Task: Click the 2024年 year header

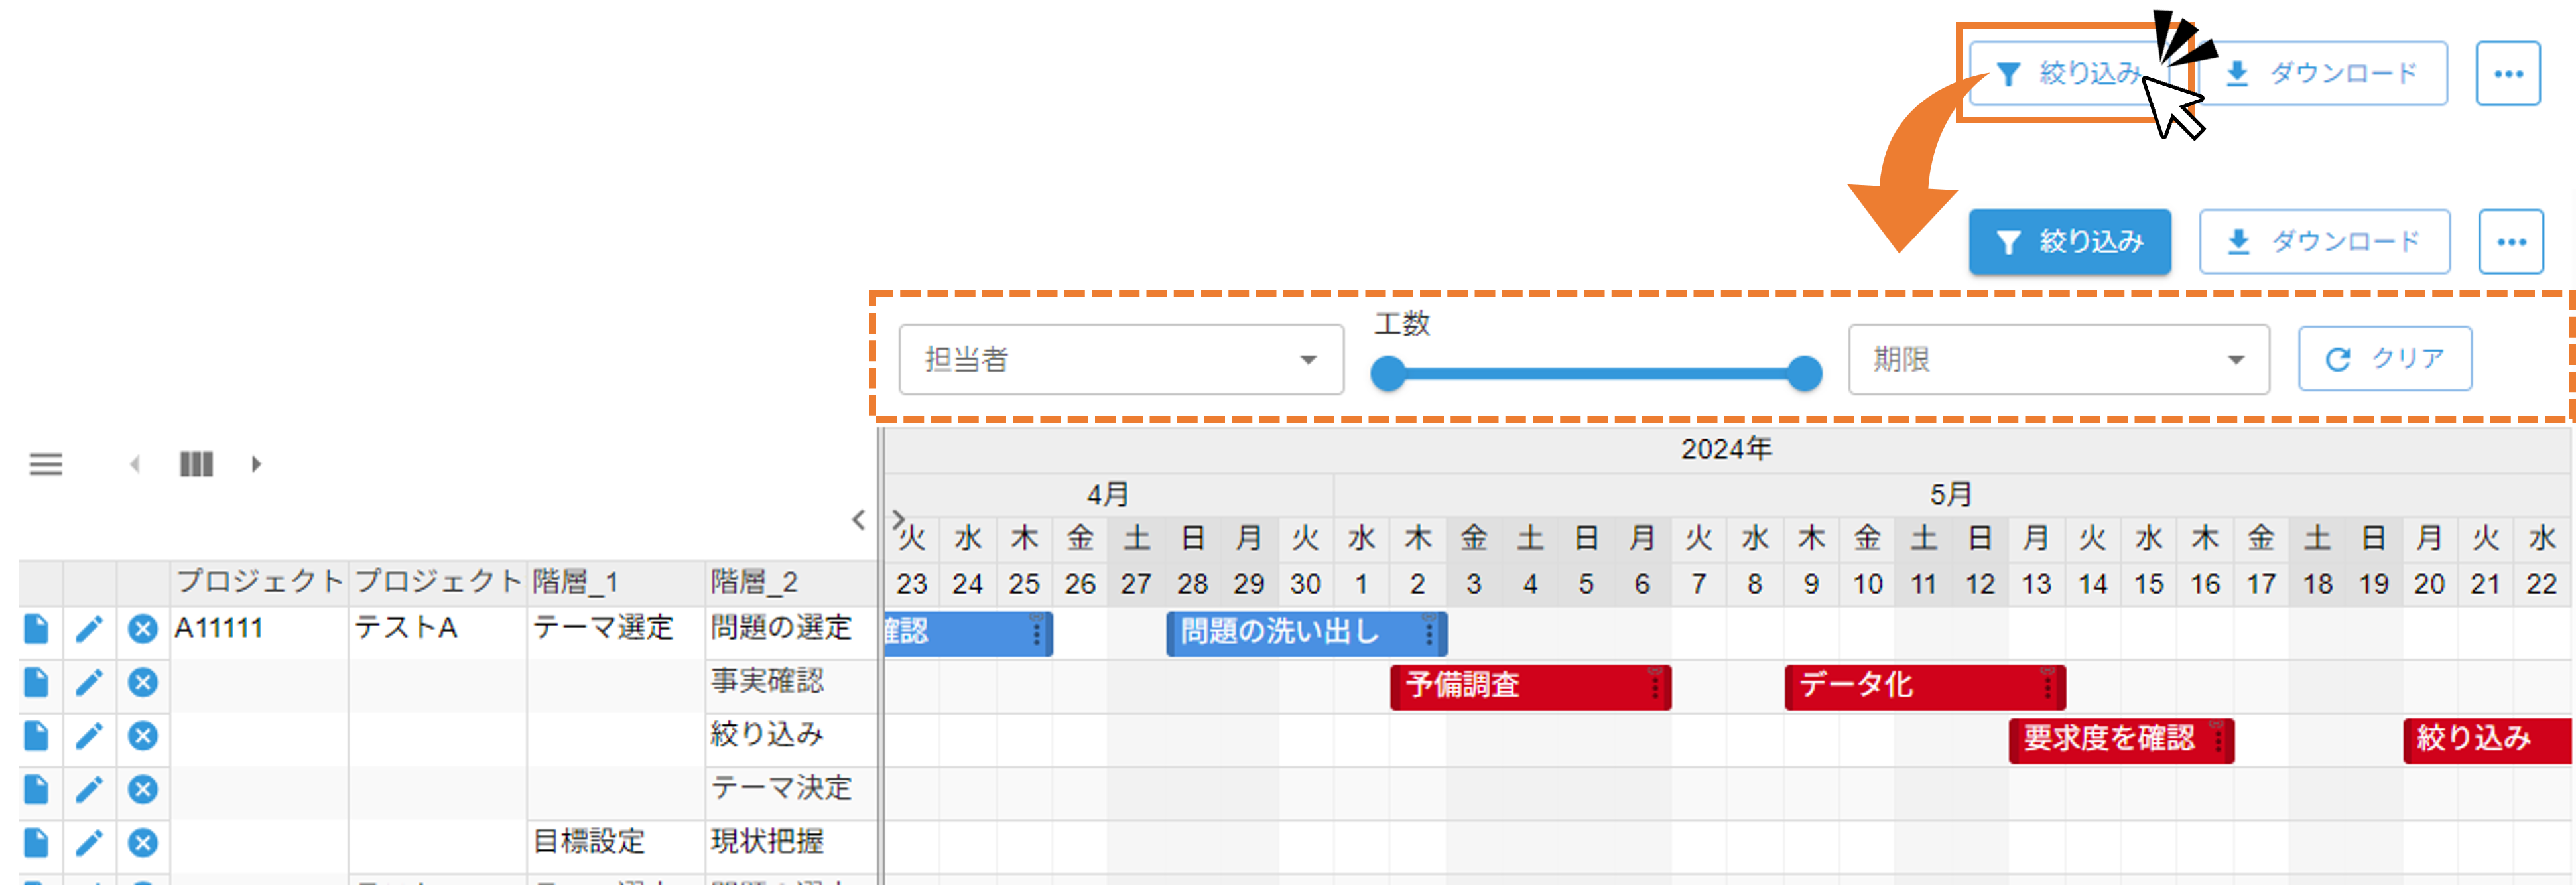Action: (x=1727, y=450)
